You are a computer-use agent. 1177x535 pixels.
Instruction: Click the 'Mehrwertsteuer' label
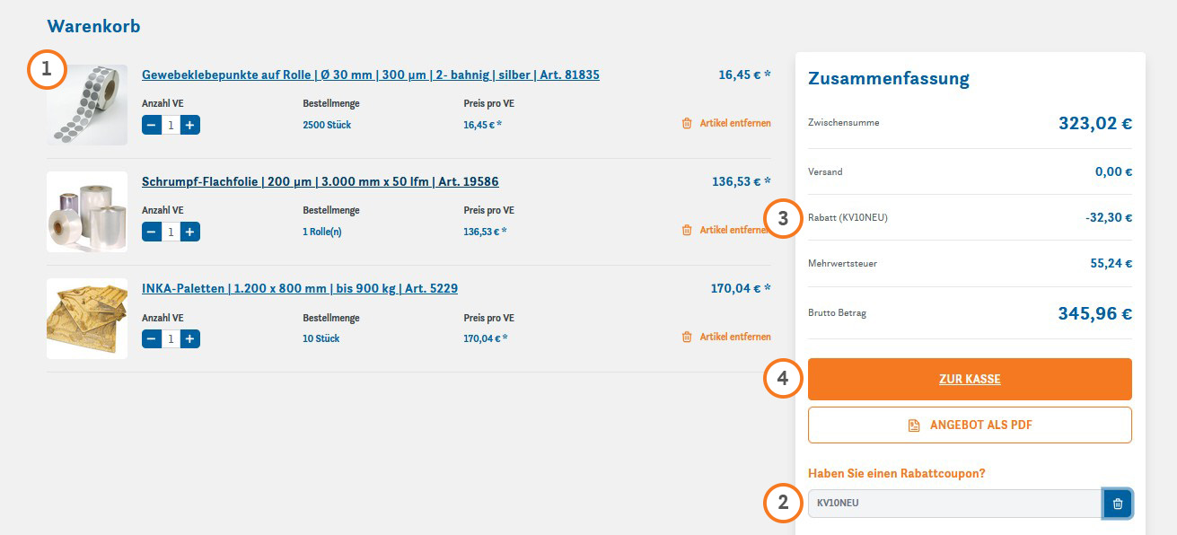(x=842, y=264)
